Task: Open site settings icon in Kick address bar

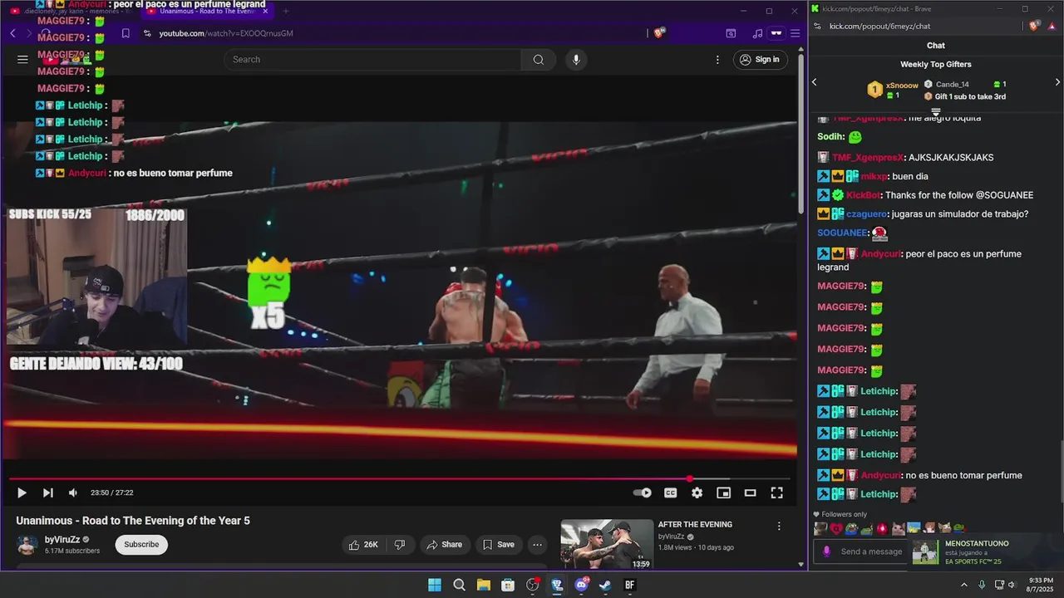Action: click(818, 26)
